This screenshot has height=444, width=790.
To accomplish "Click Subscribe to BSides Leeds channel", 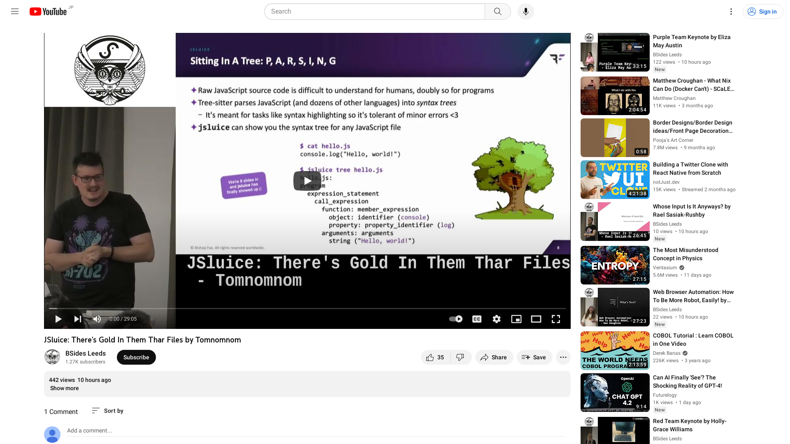I will [136, 357].
